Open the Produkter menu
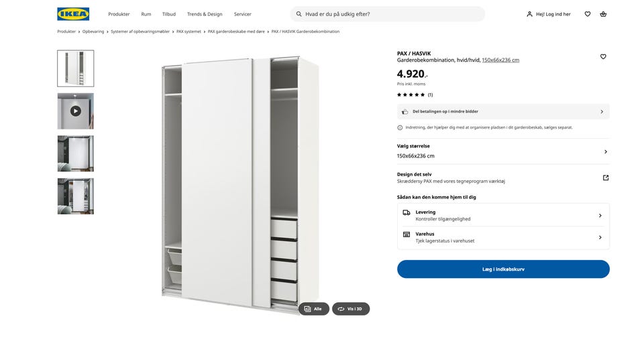 [x=119, y=13]
